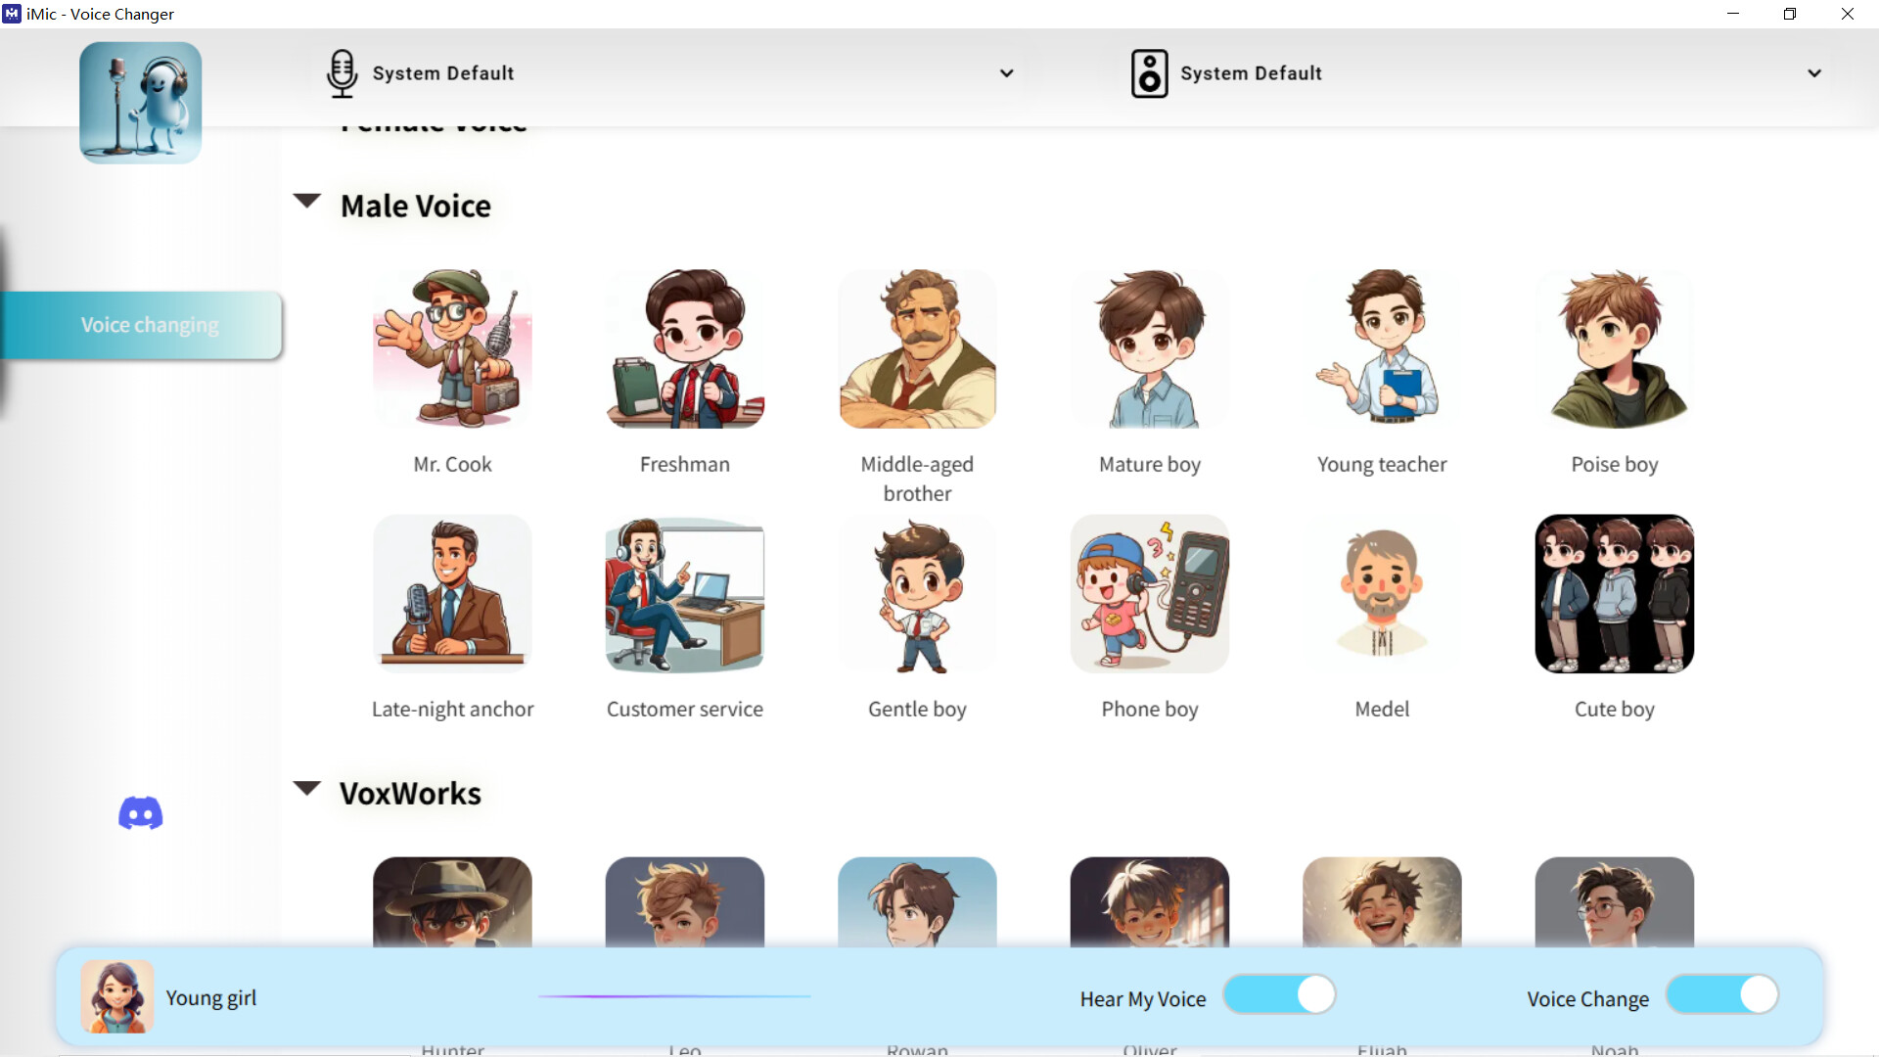Select the laughing Elijah VoxWorks portrait
Screen dimensions: 1879x1057
pos(1382,902)
